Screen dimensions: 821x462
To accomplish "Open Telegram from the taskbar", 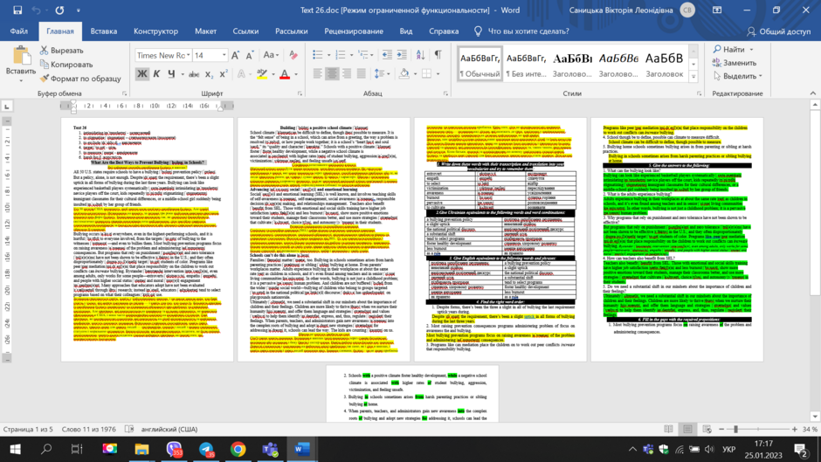I will click(206, 449).
